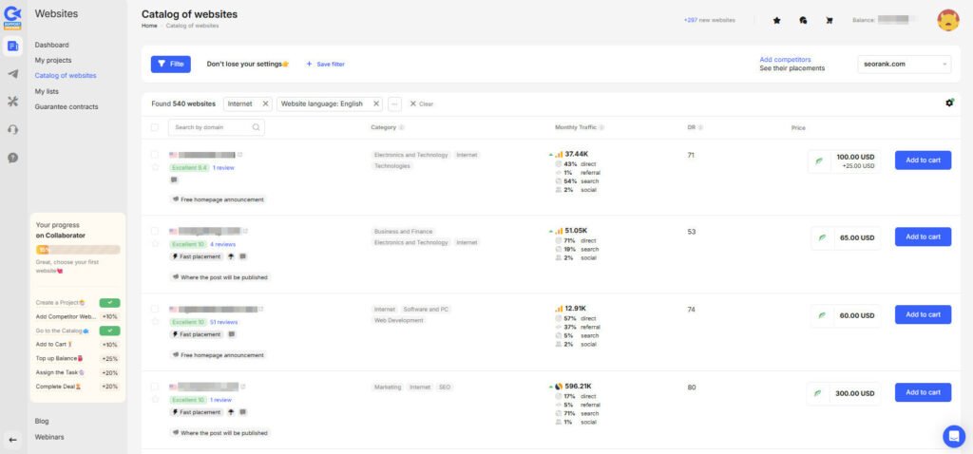Click the leaf icon next to 60.00 USD

822,315
